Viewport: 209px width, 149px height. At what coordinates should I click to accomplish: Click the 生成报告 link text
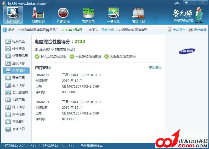(179, 30)
